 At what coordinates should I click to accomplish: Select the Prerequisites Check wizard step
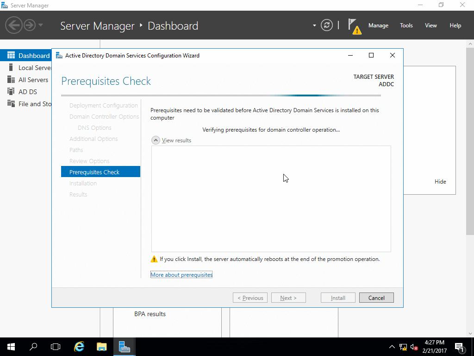tap(100, 172)
